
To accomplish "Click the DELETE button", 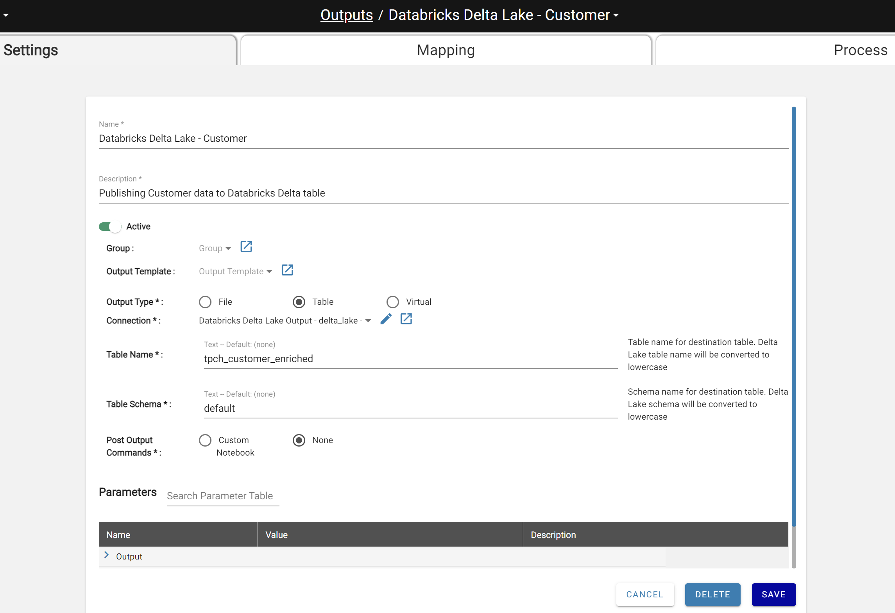I will pos(712,594).
